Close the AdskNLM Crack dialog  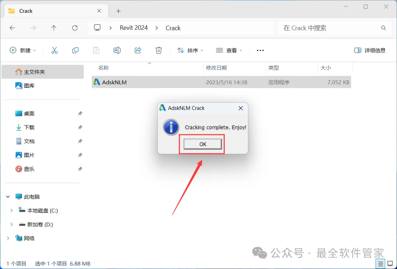point(240,108)
